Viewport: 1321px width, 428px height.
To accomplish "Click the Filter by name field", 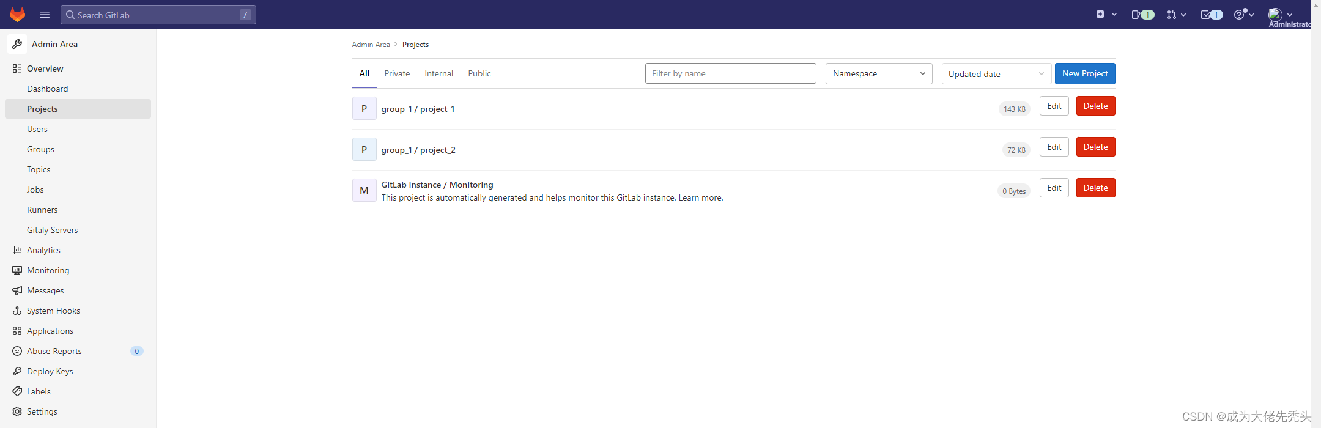I will pyautogui.click(x=730, y=73).
